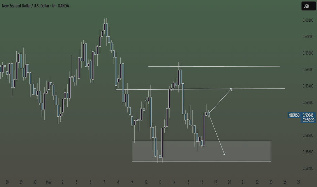This screenshot has width=317, height=187.
Task: Click the 0.59200 price axis label
Action: (x=308, y=102)
